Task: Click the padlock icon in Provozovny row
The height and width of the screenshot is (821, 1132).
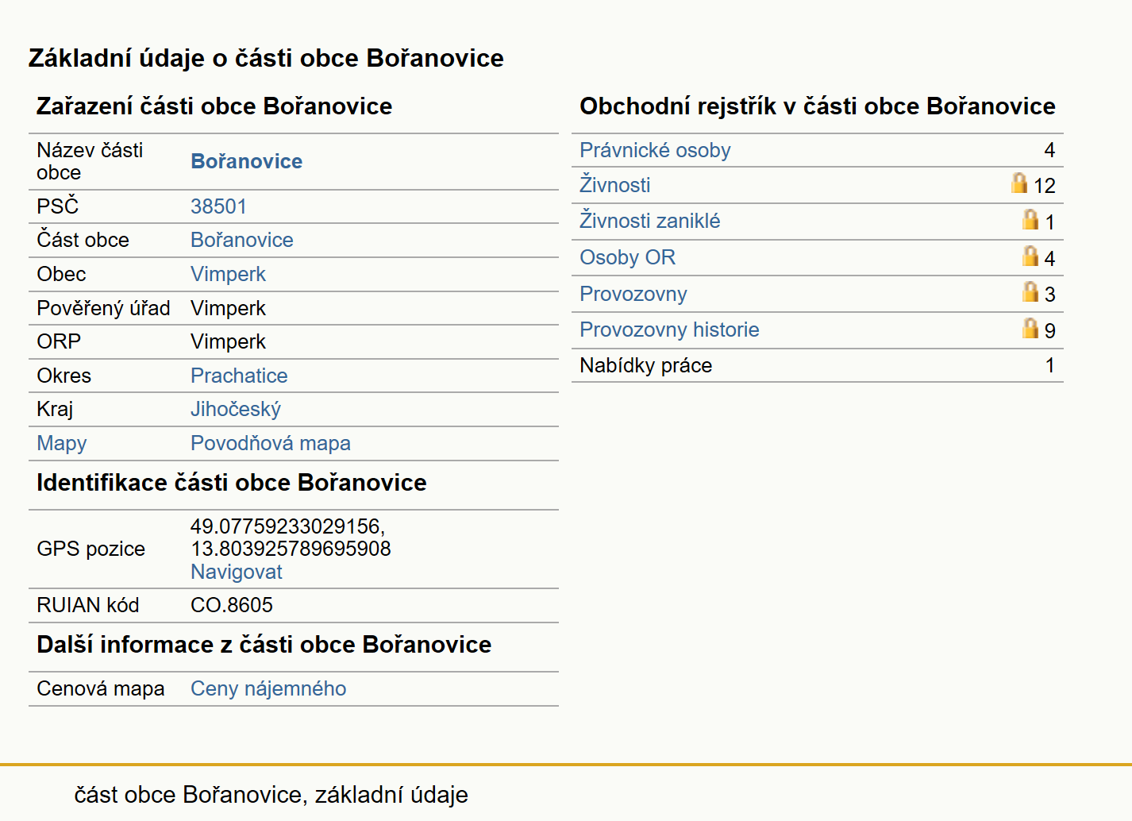Action: click(1030, 292)
